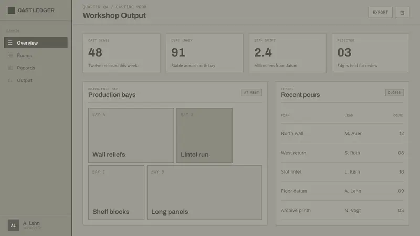Image resolution: width=420 pixels, height=236 pixels.
Task: Click the Quarter 04 / Casting Room breadcrumb
Action: 114,7
